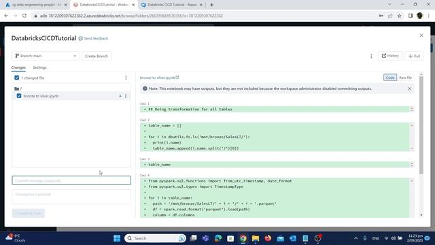435x245 pixels.
Task: Open Microsoft Edge from the taskbar
Action: (x=218, y=238)
